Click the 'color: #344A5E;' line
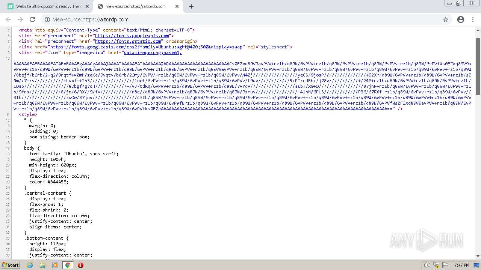The width and height of the screenshot is (481, 270). point(49,182)
